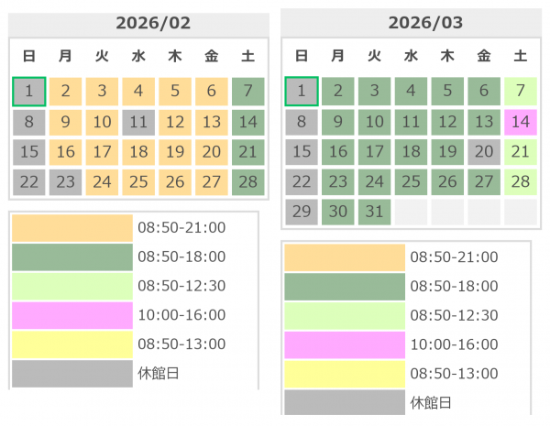Click the 日 column header in the March calendar

click(x=301, y=57)
